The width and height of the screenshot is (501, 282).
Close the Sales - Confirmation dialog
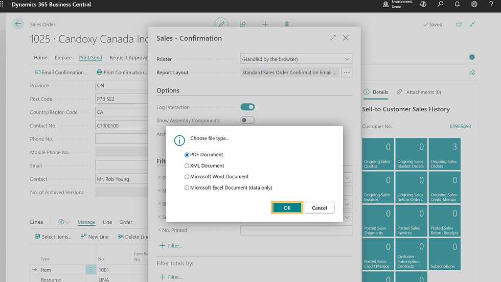[x=346, y=38]
